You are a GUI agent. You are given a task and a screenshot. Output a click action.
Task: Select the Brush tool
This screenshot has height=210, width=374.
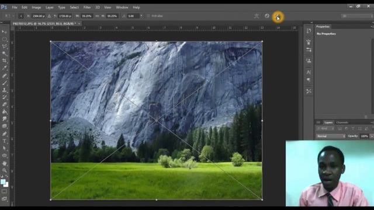(x=4, y=83)
